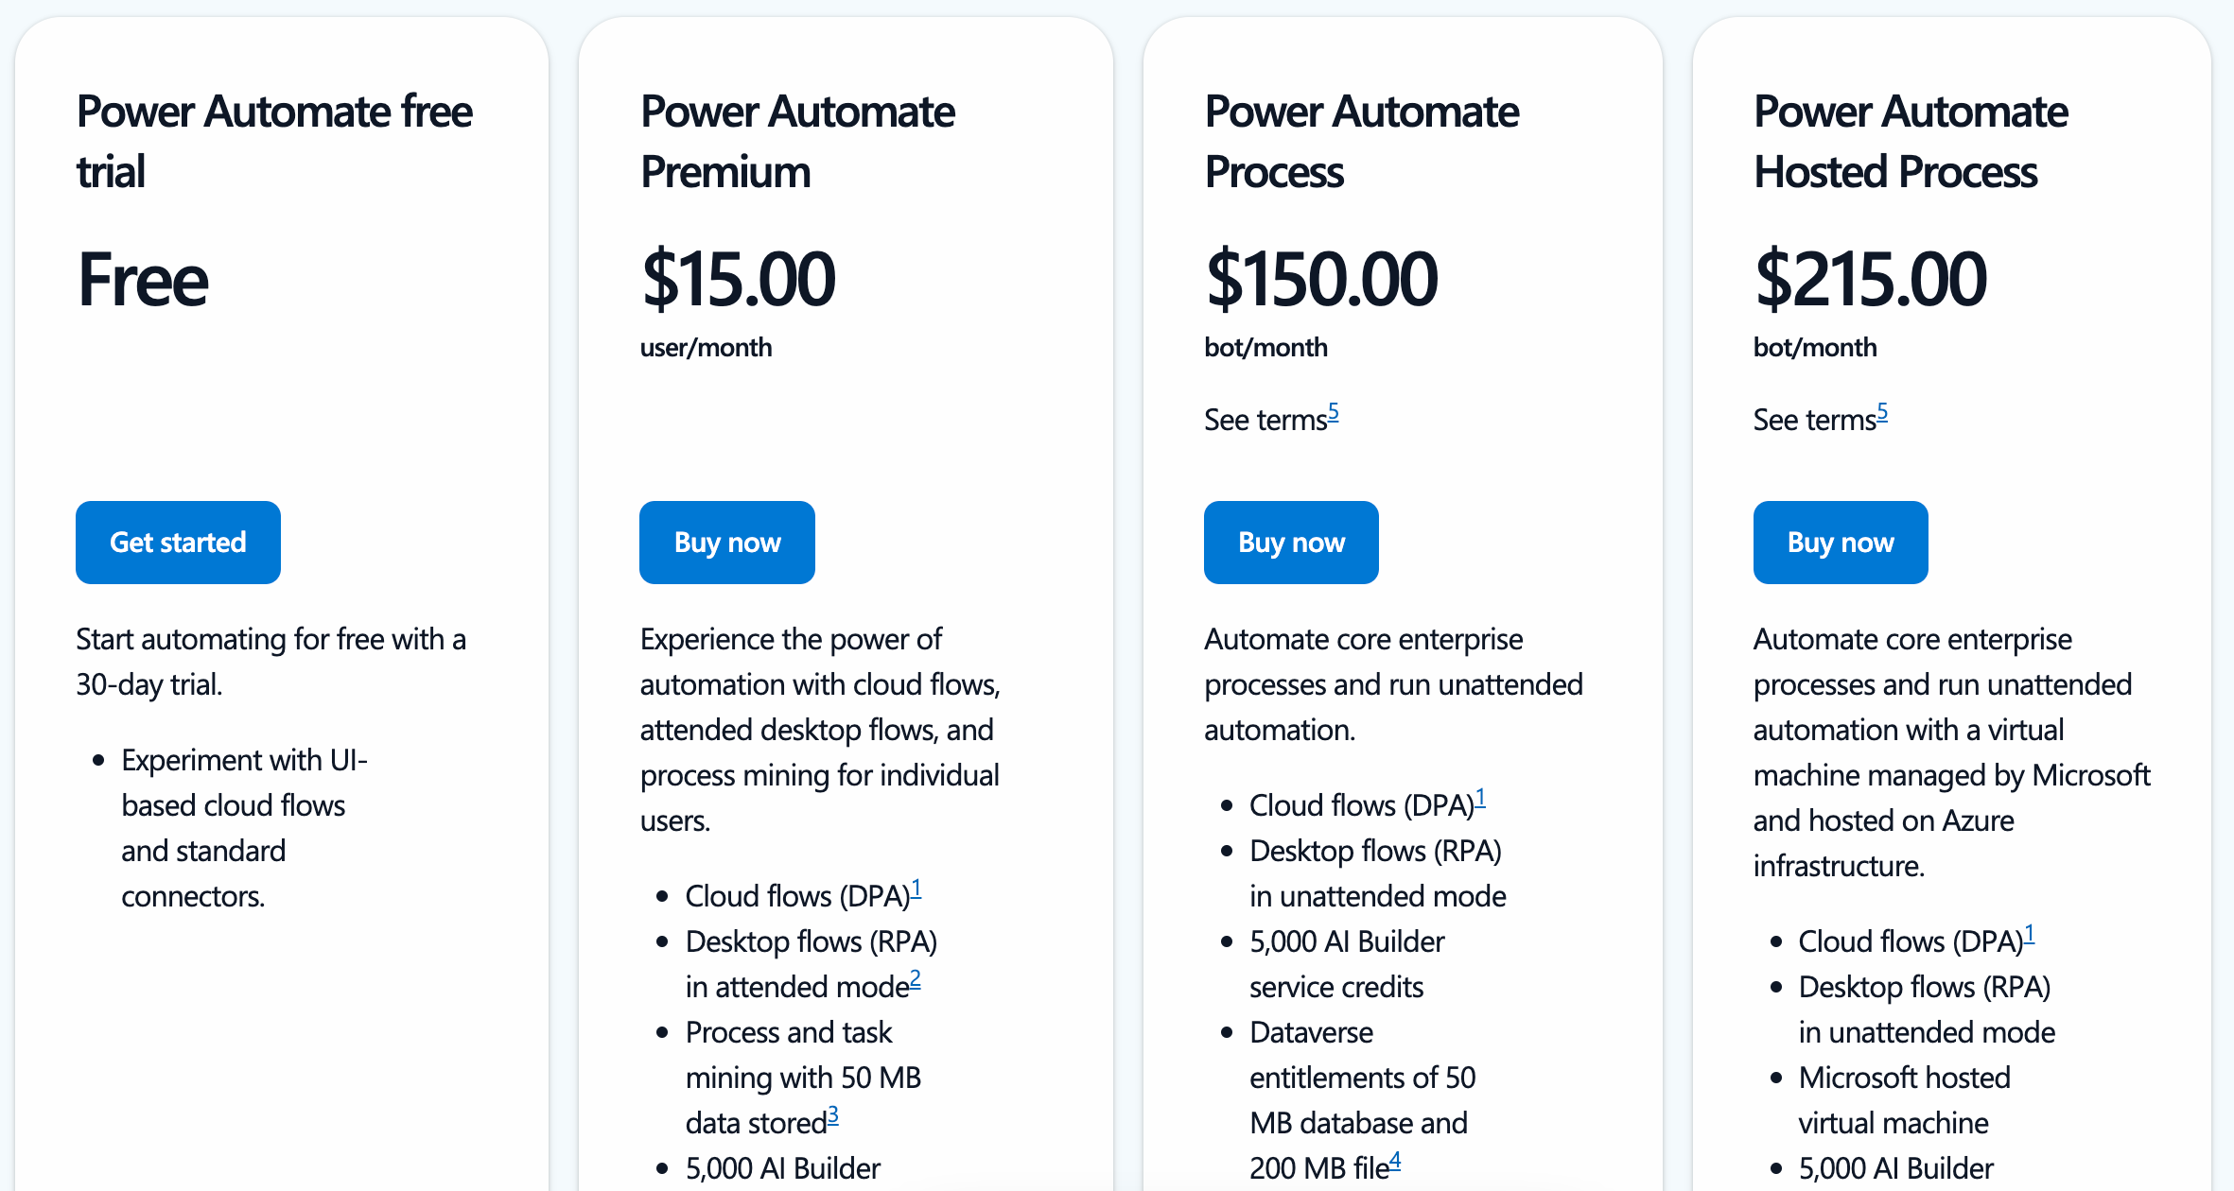Select the Power Automate free trial heading
The height and width of the screenshot is (1191, 2234).
[274, 141]
